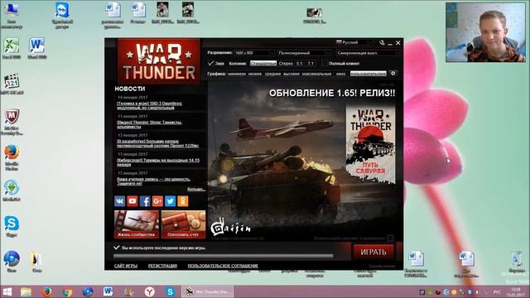Open the SBD-3 Dauntless news link
The height and width of the screenshot is (298, 530).
click(x=149, y=106)
